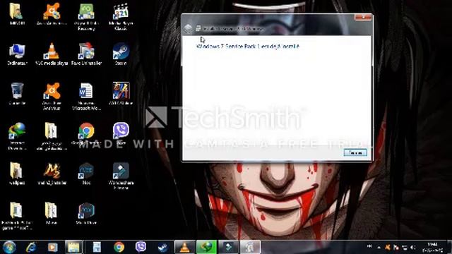Open Internet Explorer from taskbar
This screenshot has height=254, width=452.
tap(31, 247)
